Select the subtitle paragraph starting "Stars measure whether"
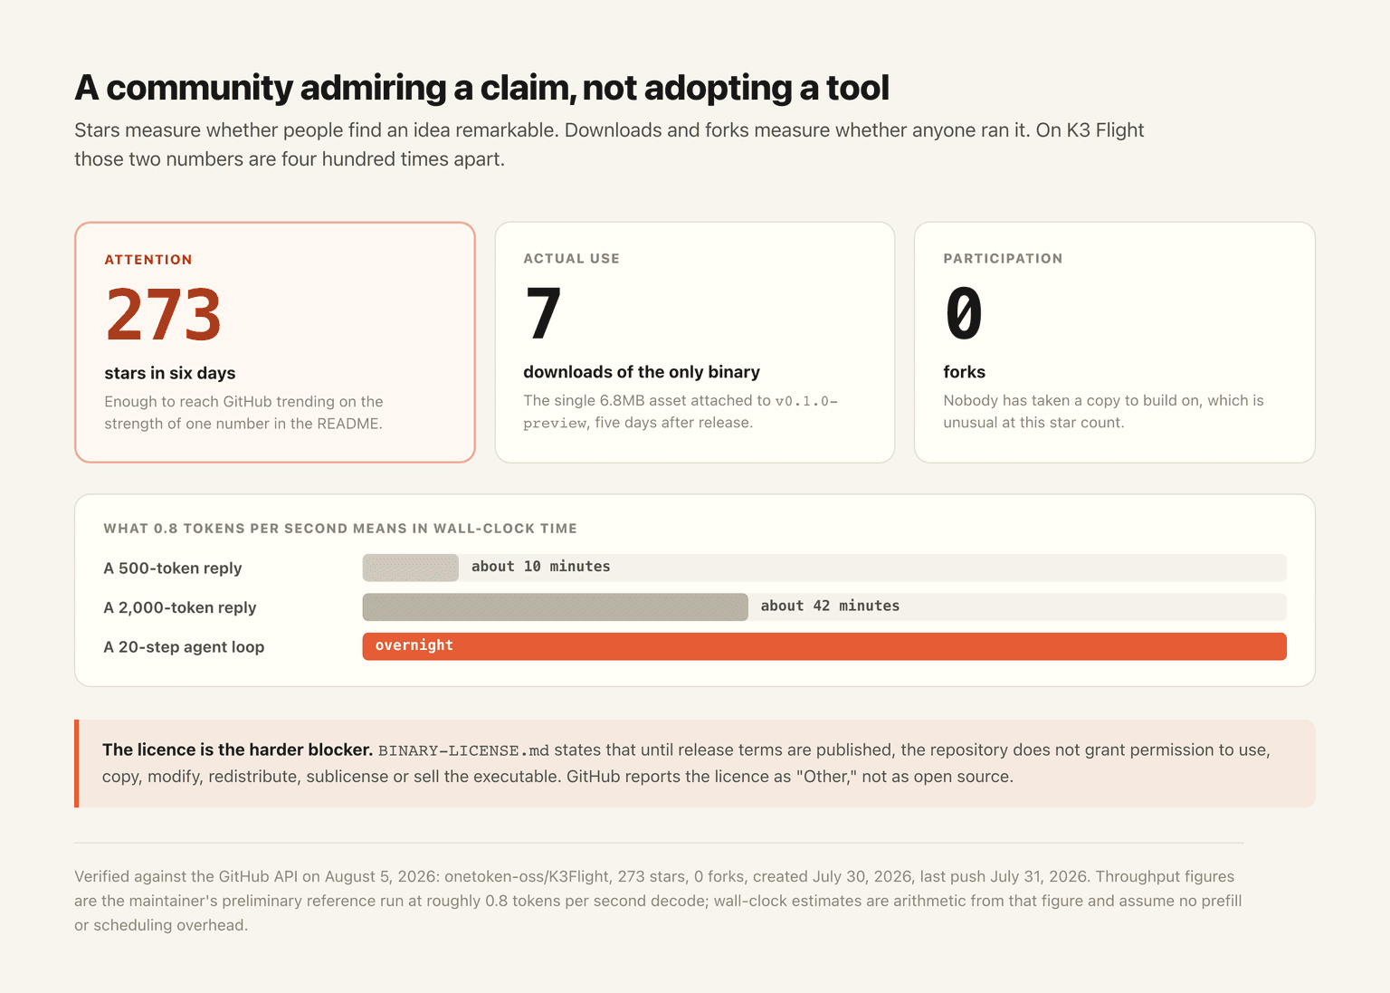The height and width of the screenshot is (993, 1390). click(609, 145)
